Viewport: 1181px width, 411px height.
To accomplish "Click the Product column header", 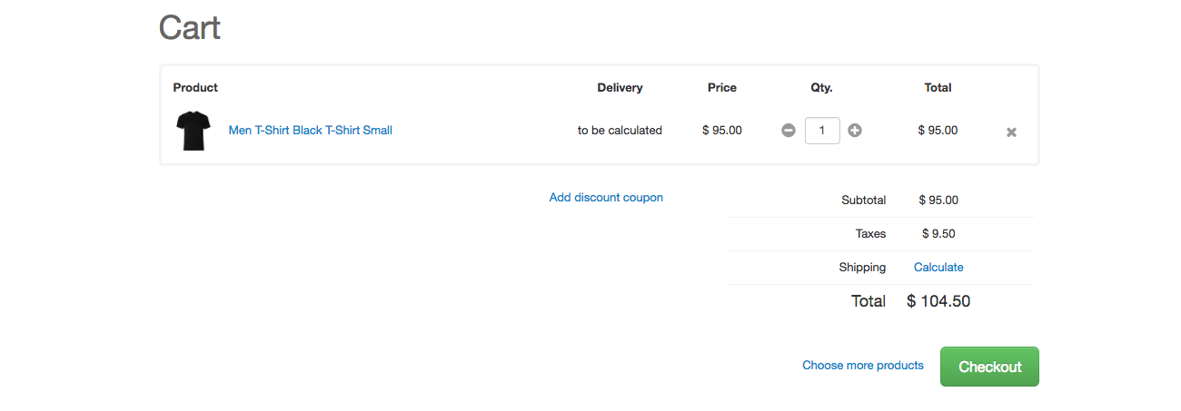I will click(195, 88).
